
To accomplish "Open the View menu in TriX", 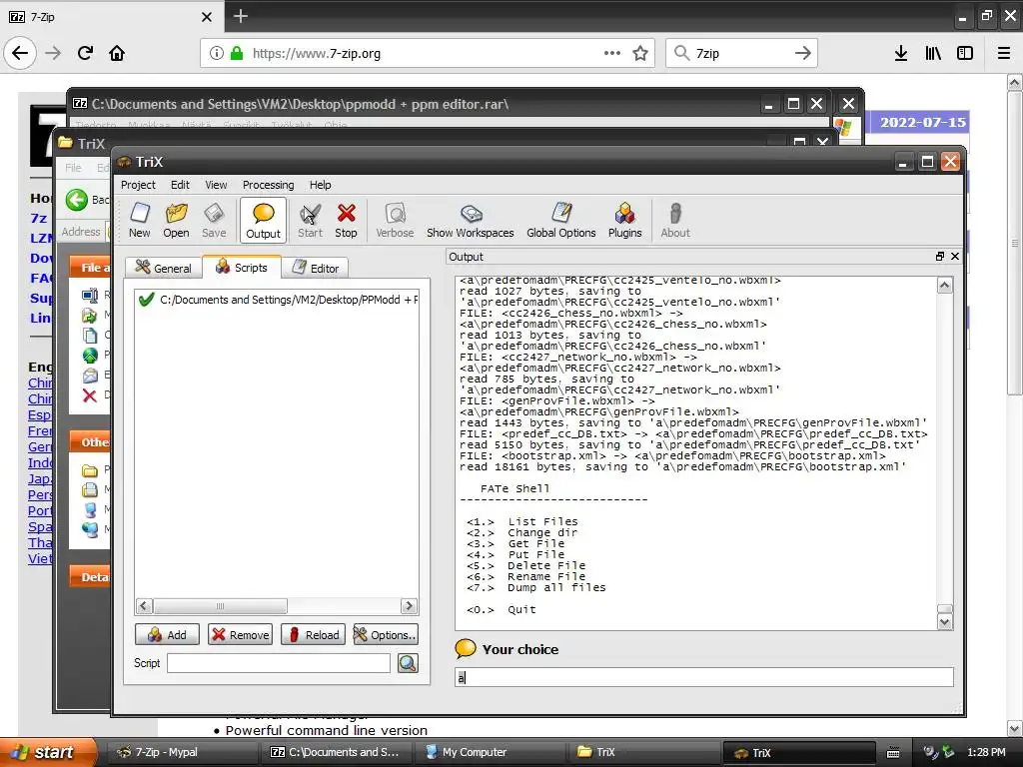I will click(216, 185).
